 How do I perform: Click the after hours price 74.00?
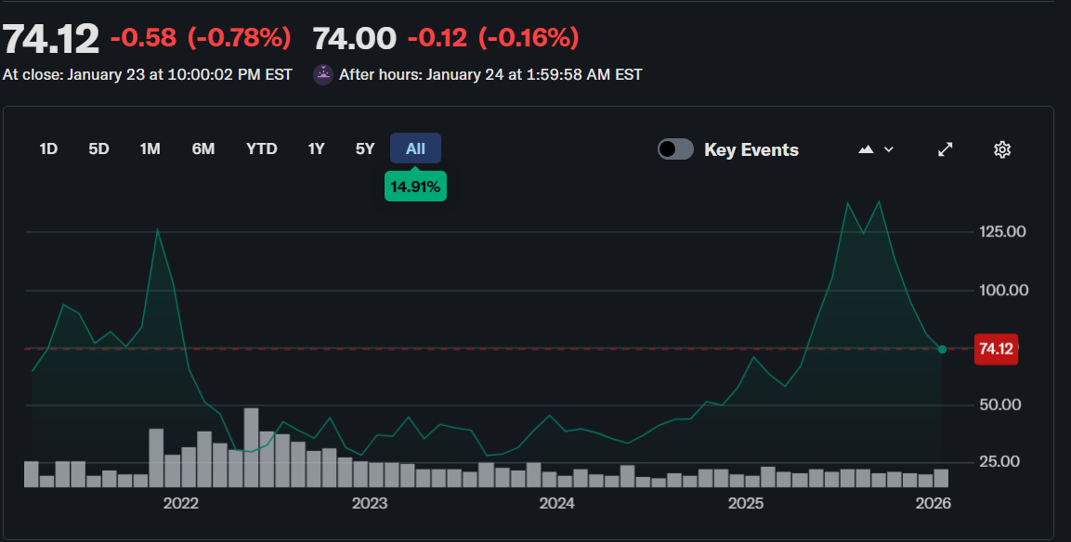(355, 38)
